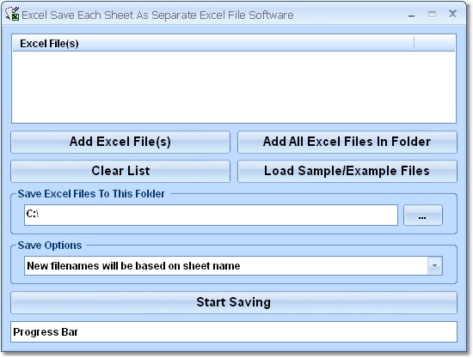
Task: Focus the save folder path field
Action: pos(211,215)
